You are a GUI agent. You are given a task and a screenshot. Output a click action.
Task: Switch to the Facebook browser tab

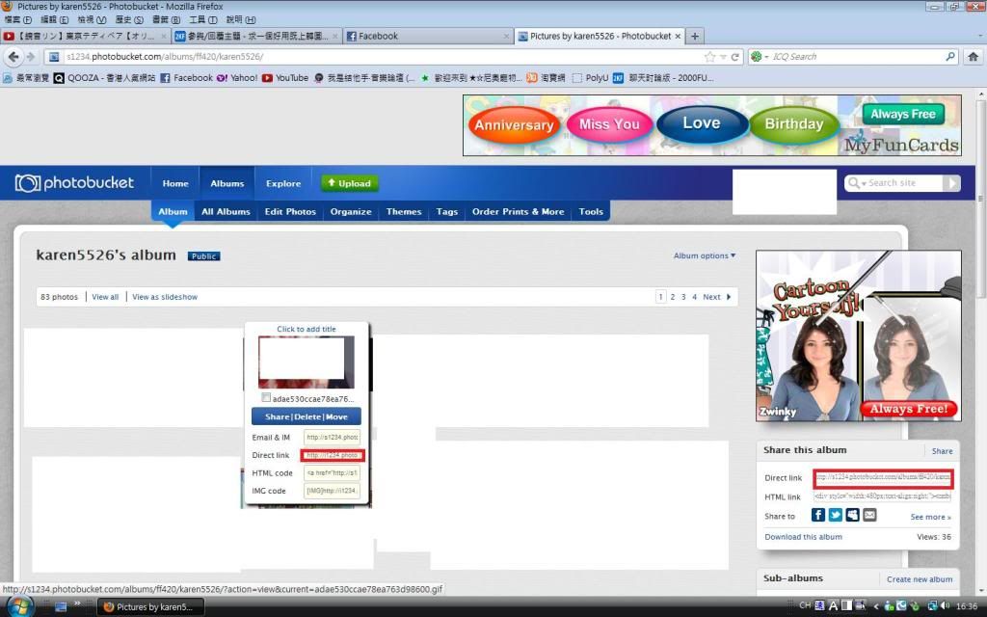429,37
